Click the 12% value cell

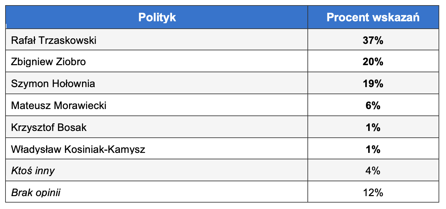[x=373, y=193]
